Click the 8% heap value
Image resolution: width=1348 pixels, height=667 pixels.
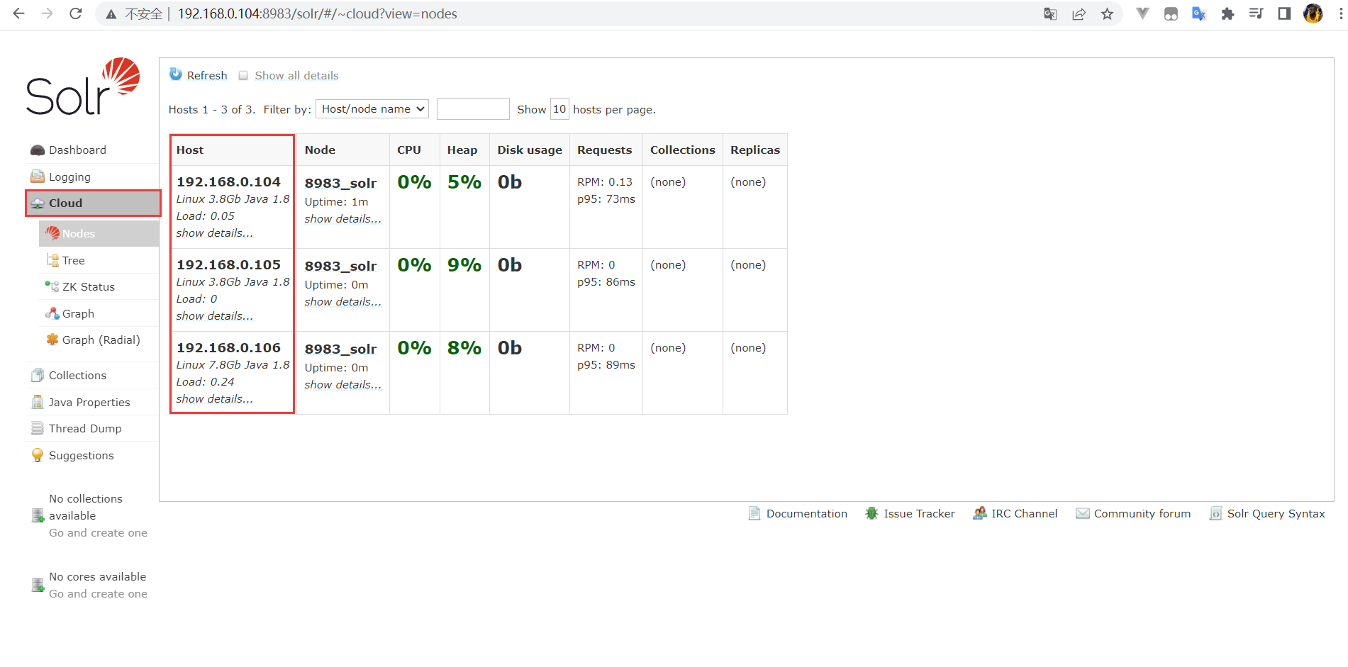464,348
